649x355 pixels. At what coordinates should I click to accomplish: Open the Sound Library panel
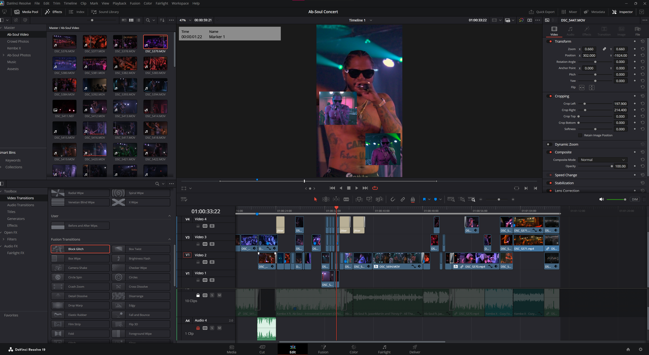tap(105, 12)
